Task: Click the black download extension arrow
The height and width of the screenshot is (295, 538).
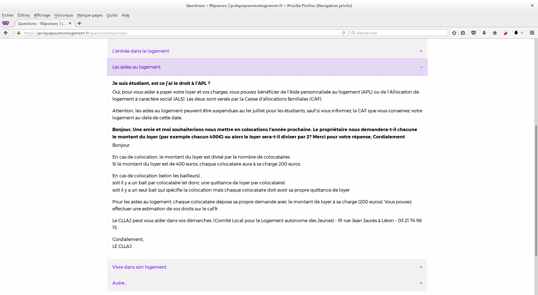Action: [x=516, y=33]
